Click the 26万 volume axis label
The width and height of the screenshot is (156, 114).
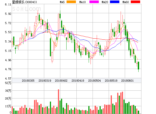pyautogui.click(x=8, y=98)
